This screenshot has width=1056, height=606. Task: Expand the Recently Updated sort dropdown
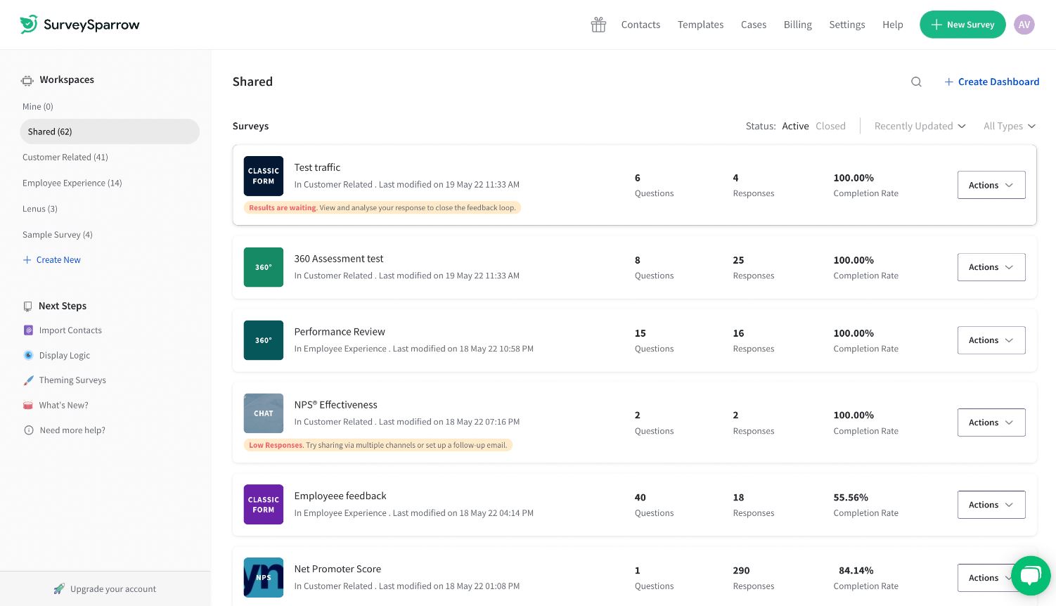point(920,126)
